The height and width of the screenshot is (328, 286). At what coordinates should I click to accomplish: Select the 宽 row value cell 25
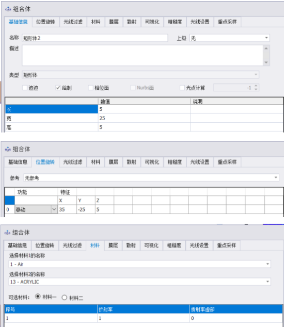[144, 118]
